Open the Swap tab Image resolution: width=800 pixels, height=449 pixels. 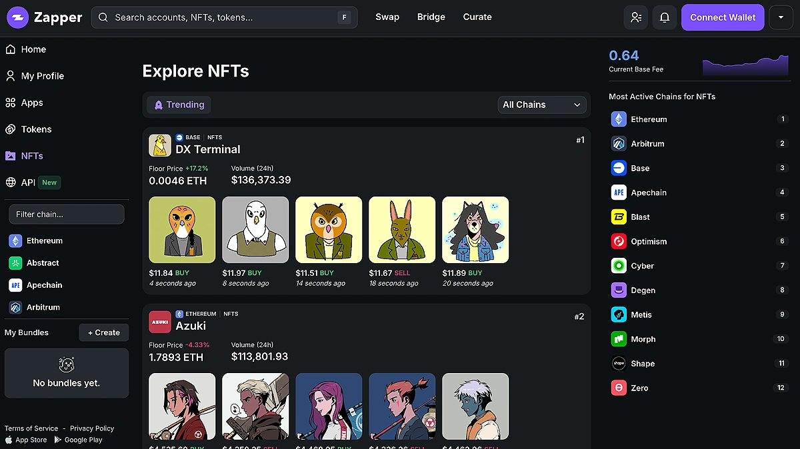pyautogui.click(x=387, y=17)
